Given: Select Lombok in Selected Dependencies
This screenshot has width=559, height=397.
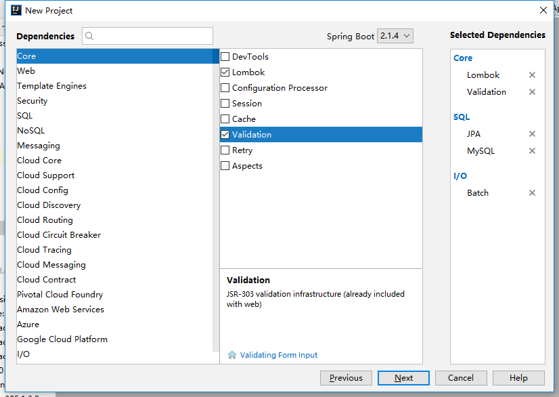Looking at the screenshot, I should 483,75.
